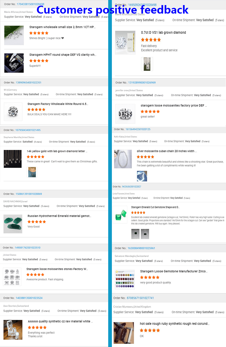Click the colorful zircon gemstone chart thumbnail
226x347 pixels.
pos(125,280)
